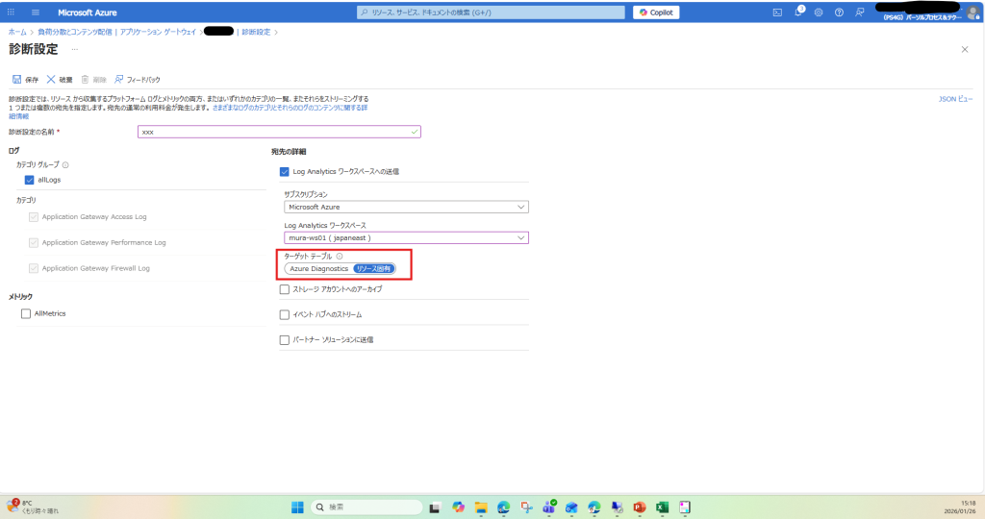The width and height of the screenshot is (985, 519).
Task: Click the discard (破棄) toolbar icon
Action: pyautogui.click(x=60, y=80)
